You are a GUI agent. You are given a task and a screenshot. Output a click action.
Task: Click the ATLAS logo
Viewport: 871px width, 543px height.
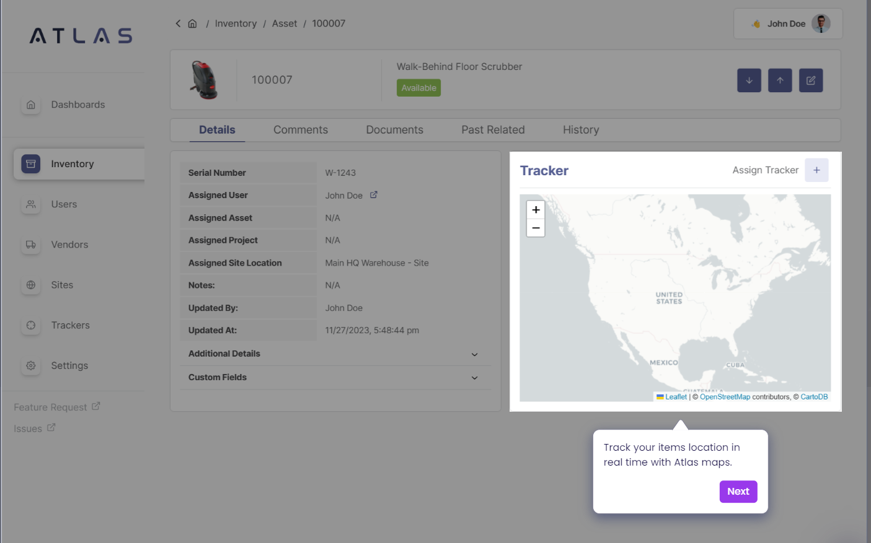(x=81, y=36)
